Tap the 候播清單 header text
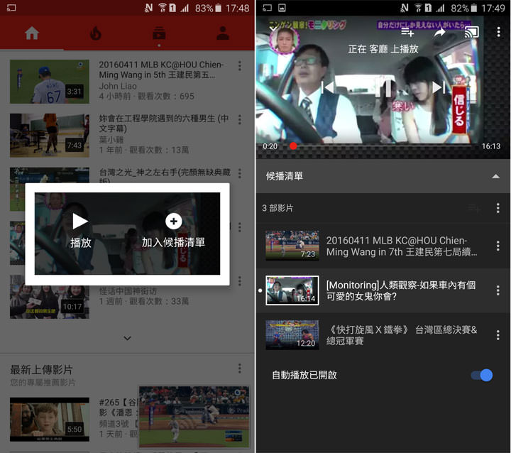Image resolution: width=511 pixels, height=453 pixels. pyautogui.click(x=285, y=176)
